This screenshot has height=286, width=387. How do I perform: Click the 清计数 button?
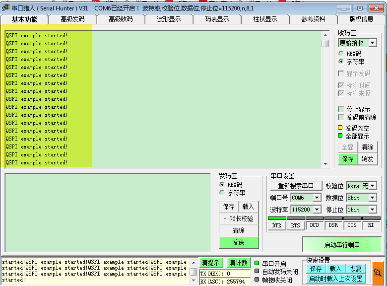tap(238, 263)
